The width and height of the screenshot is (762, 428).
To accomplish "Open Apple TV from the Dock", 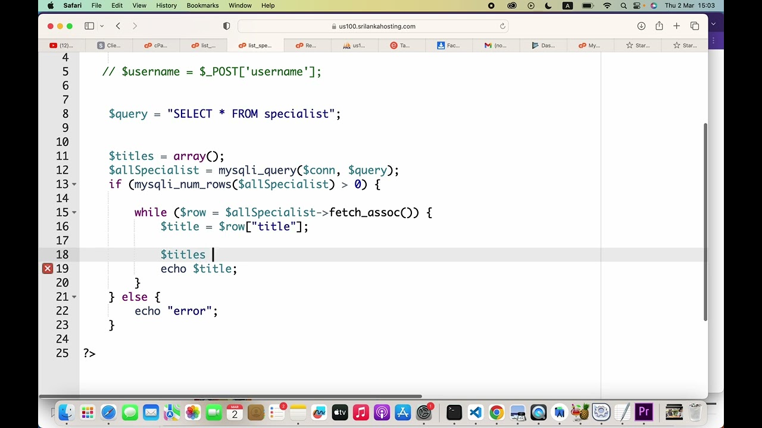I will pyautogui.click(x=339, y=412).
